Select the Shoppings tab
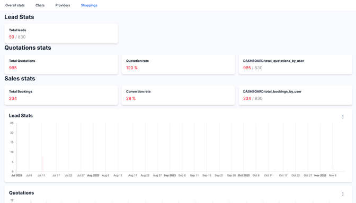 pos(89,5)
